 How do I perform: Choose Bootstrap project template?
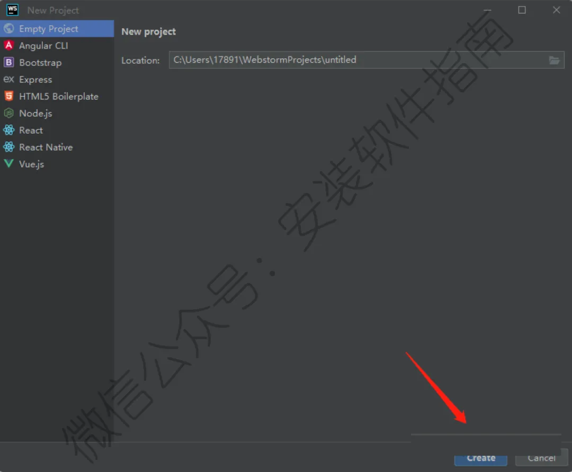point(57,63)
